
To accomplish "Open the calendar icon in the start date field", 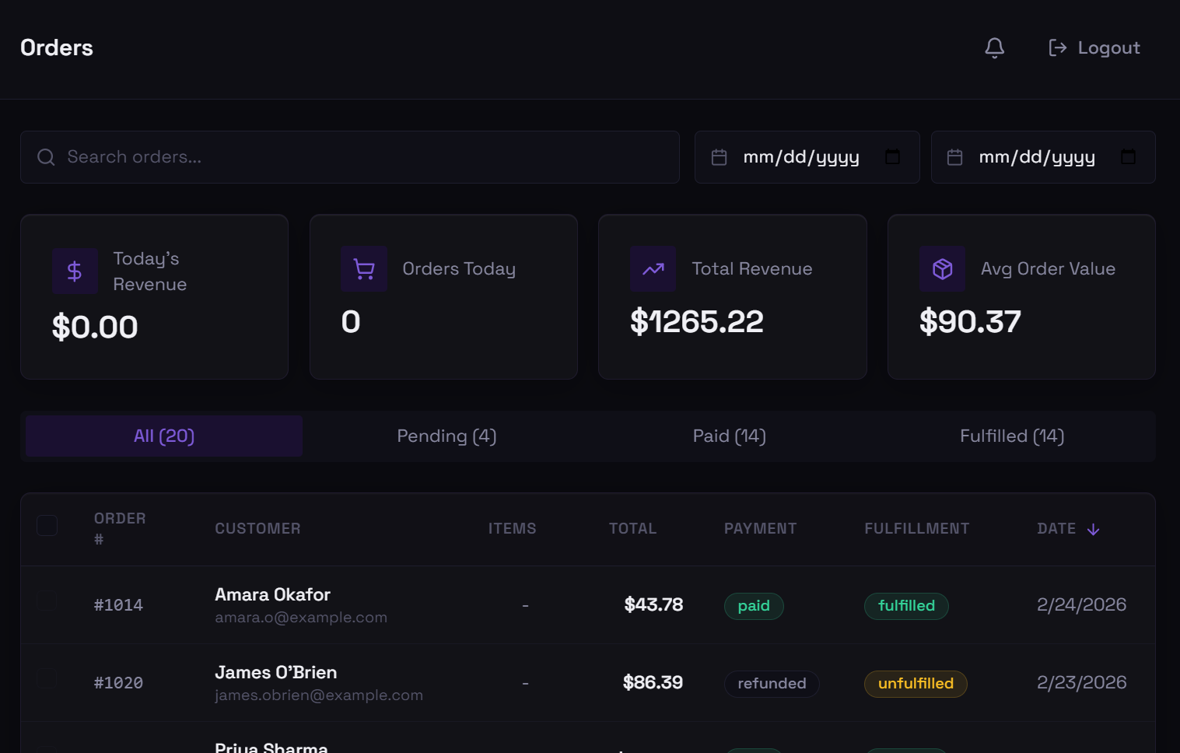I will (718, 156).
